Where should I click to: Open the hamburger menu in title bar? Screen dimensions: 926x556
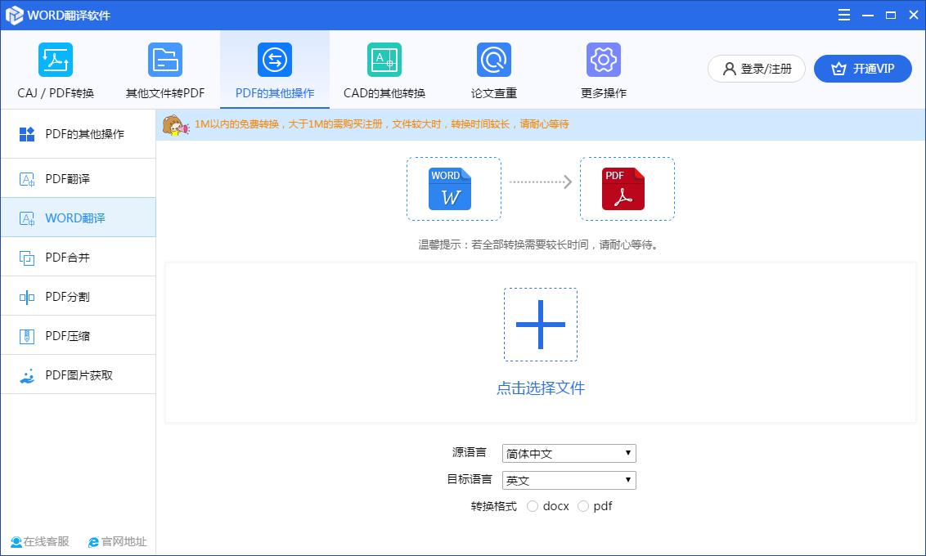point(843,15)
